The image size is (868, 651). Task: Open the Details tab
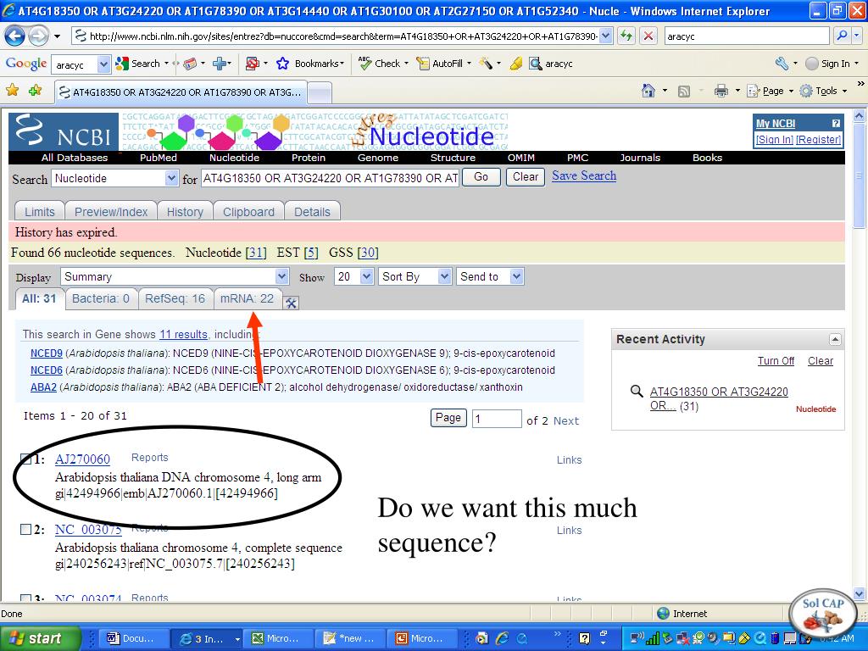click(x=312, y=212)
